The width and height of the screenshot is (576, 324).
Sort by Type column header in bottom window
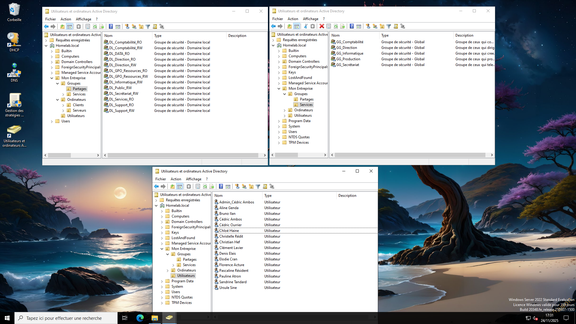click(x=299, y=196)
